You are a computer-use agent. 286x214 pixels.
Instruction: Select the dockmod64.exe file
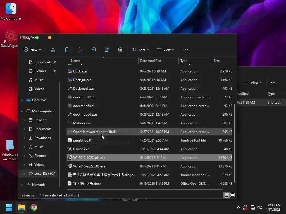point(149,115)
